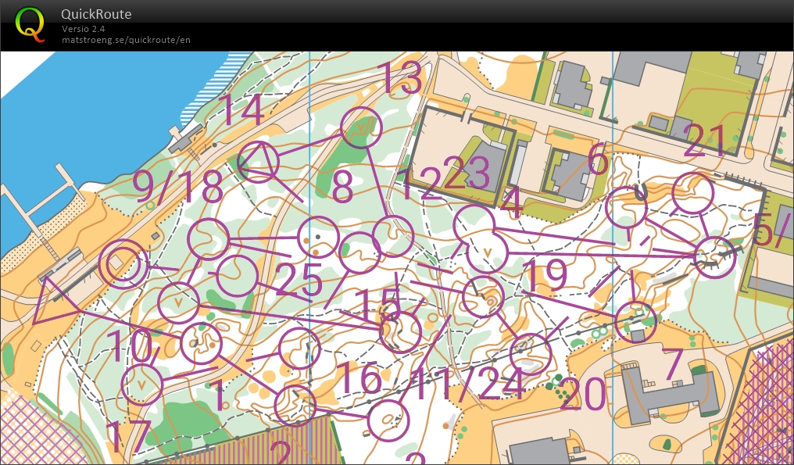The image size is (794, 465).
Task: Select the control circle beside number 21
Action: pos(692,192)
